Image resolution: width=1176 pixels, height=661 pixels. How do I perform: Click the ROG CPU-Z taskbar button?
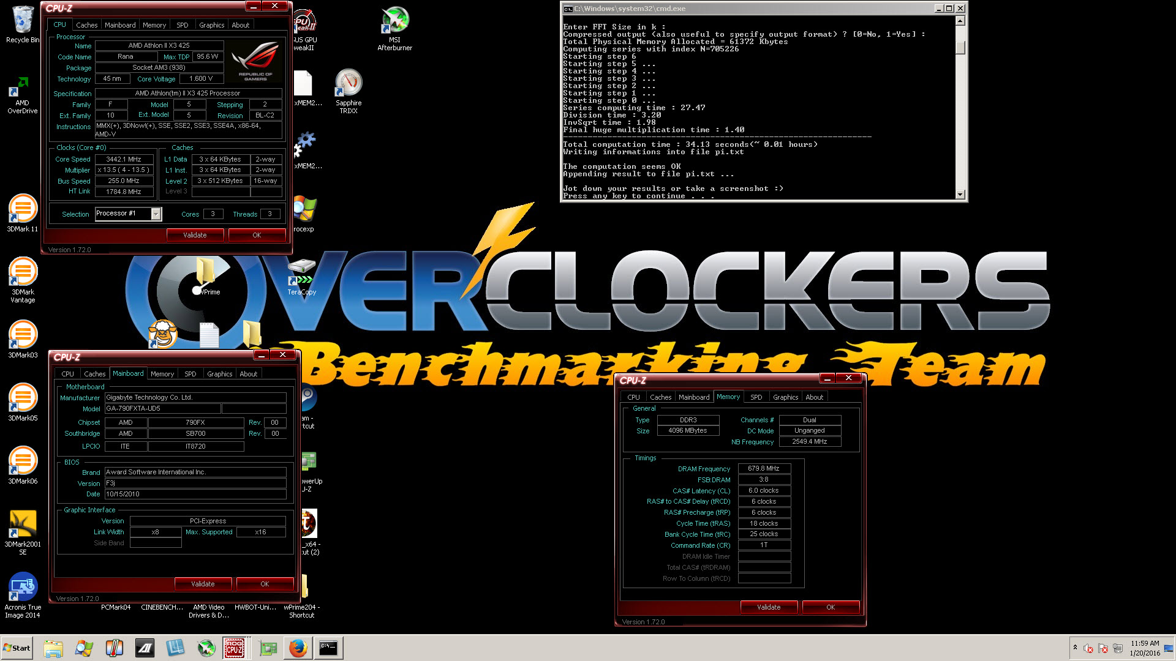pos(235,648)
